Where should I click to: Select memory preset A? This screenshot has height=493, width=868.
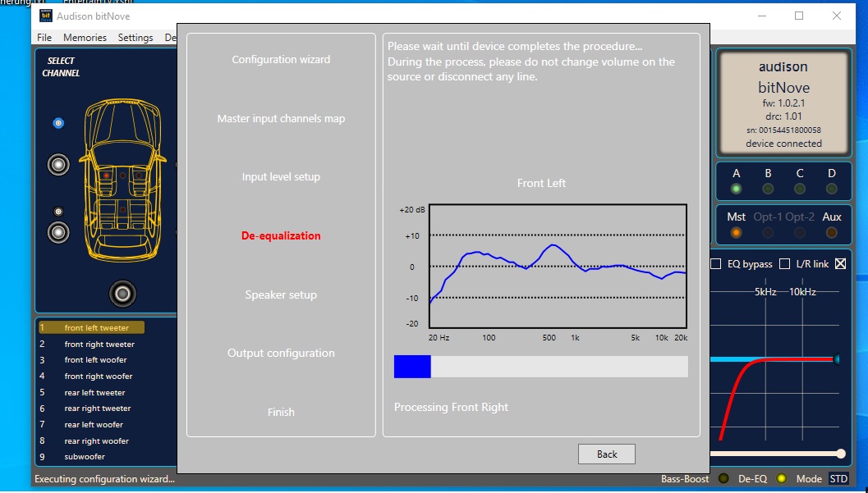coord(737,189)
